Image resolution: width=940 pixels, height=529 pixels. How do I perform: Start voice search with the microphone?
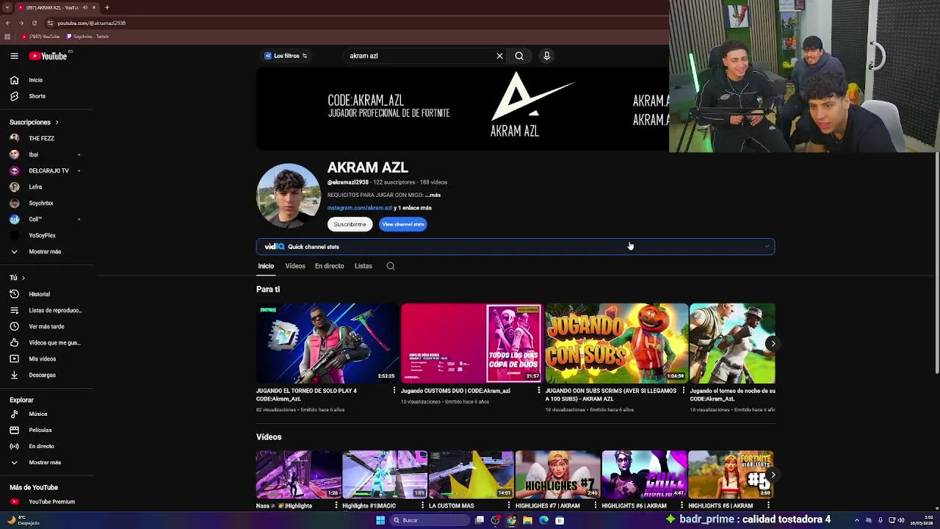546,56
